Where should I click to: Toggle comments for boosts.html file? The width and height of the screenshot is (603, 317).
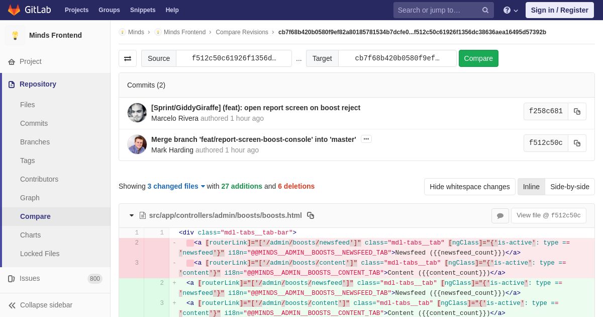pos(500,216)
